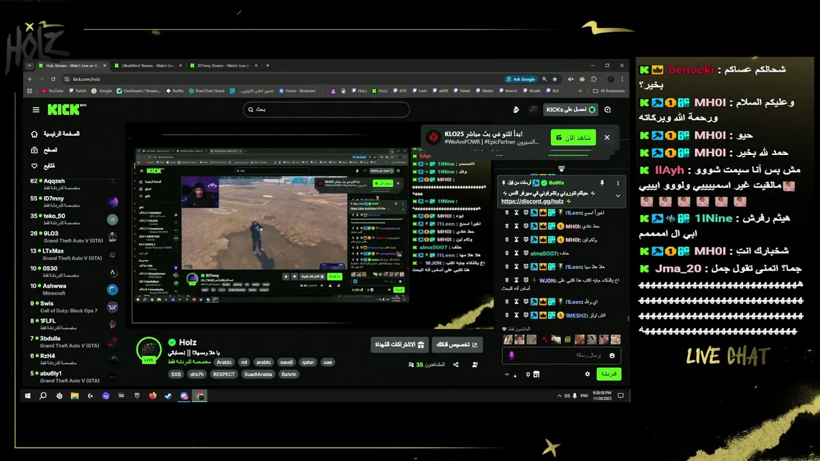Viewport: 820px width, 461px height.
Task: Go to the Kick home page in sidebar
Action: pyautogui.click(x=56, y=134)
